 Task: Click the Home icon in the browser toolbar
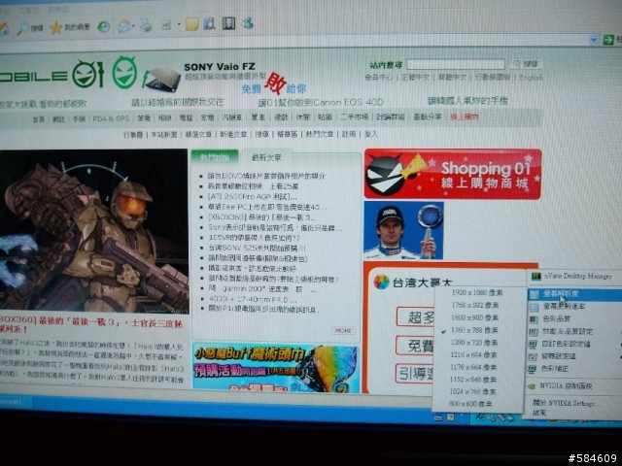(x=3, y=29)
